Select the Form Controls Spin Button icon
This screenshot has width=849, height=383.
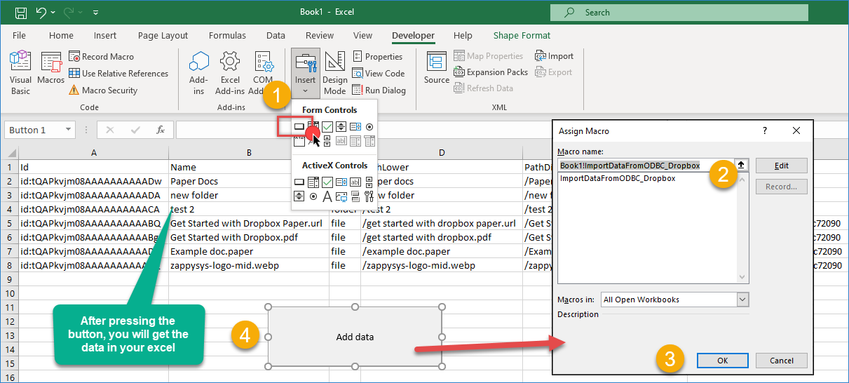coord(341,126)
